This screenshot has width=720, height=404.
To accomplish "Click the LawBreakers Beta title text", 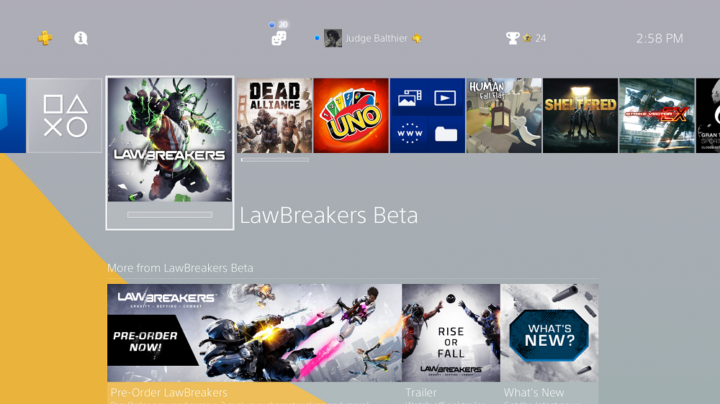I will pyautogui.click(x=329, y=216).
